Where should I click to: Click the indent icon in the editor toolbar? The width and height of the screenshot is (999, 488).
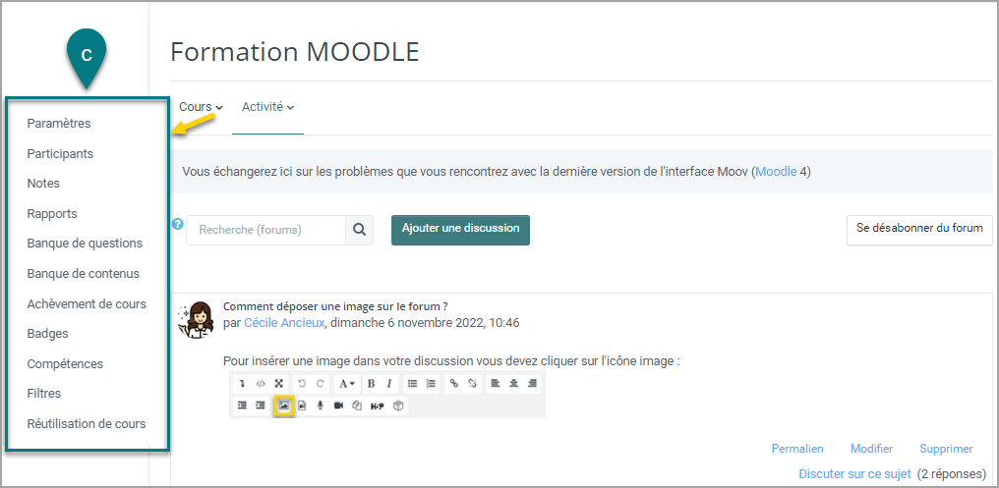(x=260, y=406)
